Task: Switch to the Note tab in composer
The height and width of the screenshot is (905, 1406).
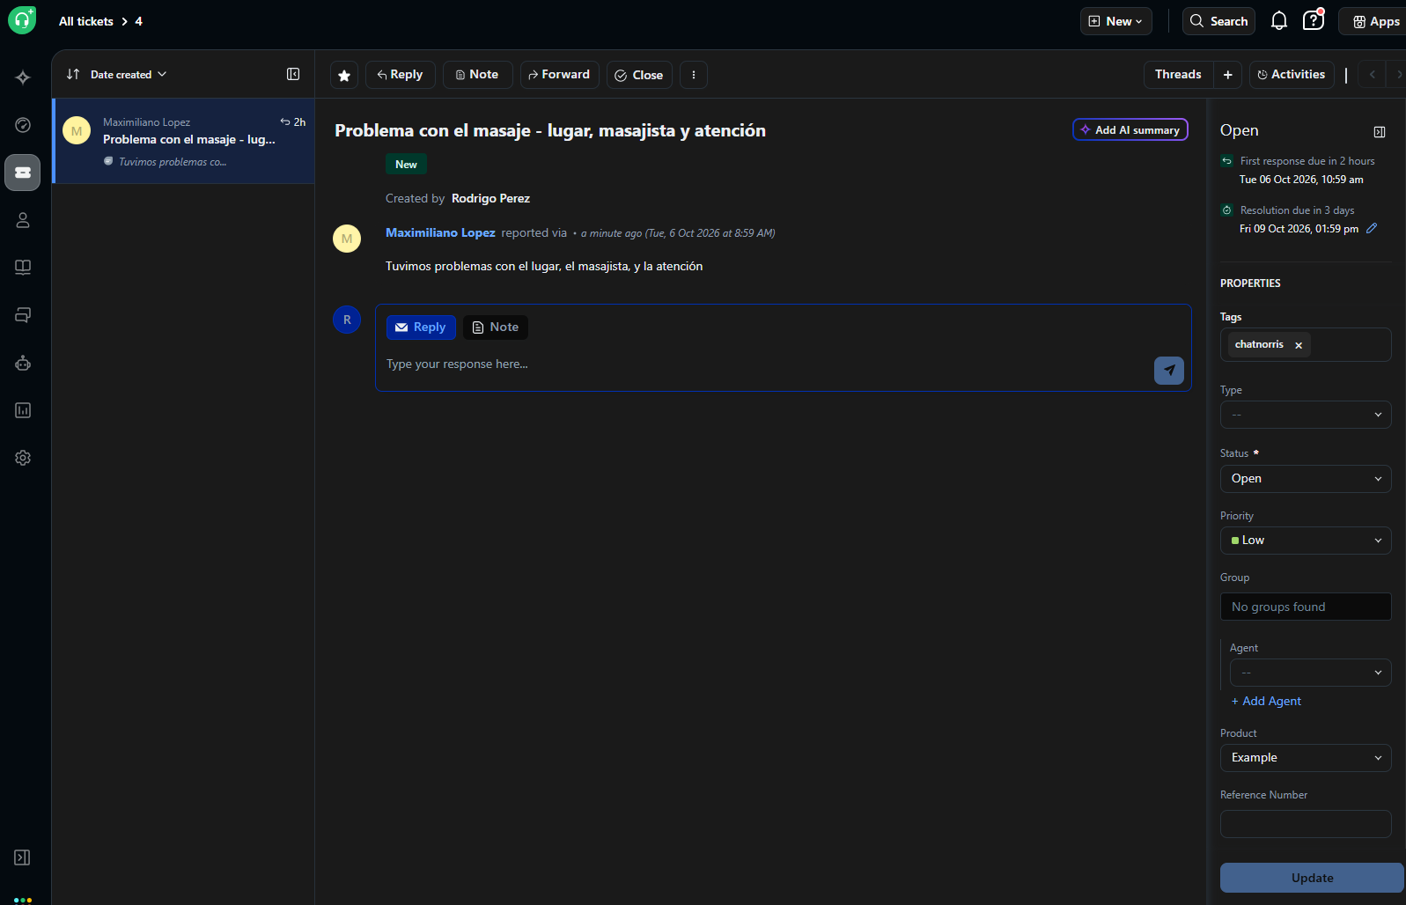Action: [496, 327]
